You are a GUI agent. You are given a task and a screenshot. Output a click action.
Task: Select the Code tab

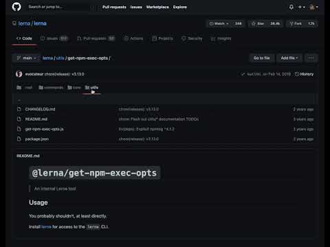(x=24, y=38)
